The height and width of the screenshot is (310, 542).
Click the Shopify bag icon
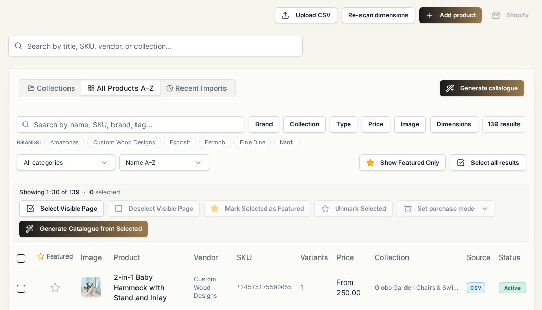point(496,15)
